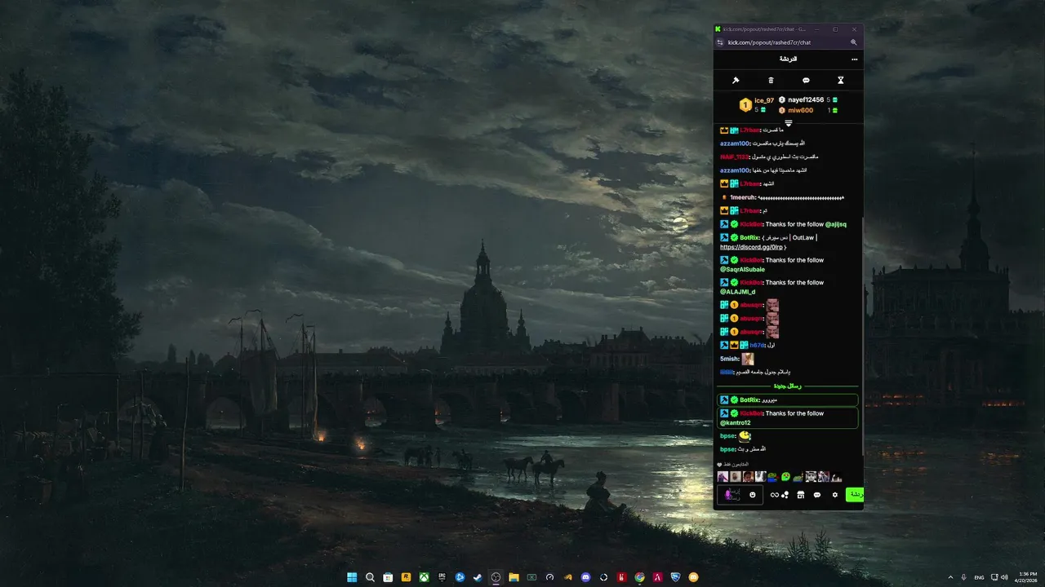The image size is (1045, 587).
Task: Show hidden system tray icons
Action: coord(950,577)
